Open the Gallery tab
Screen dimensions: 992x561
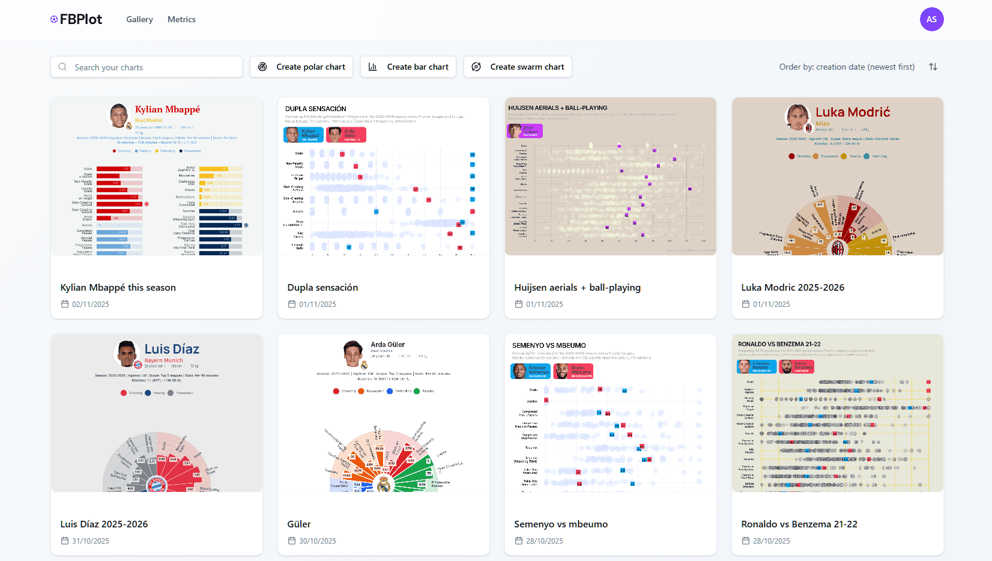(x=139, y=19)
